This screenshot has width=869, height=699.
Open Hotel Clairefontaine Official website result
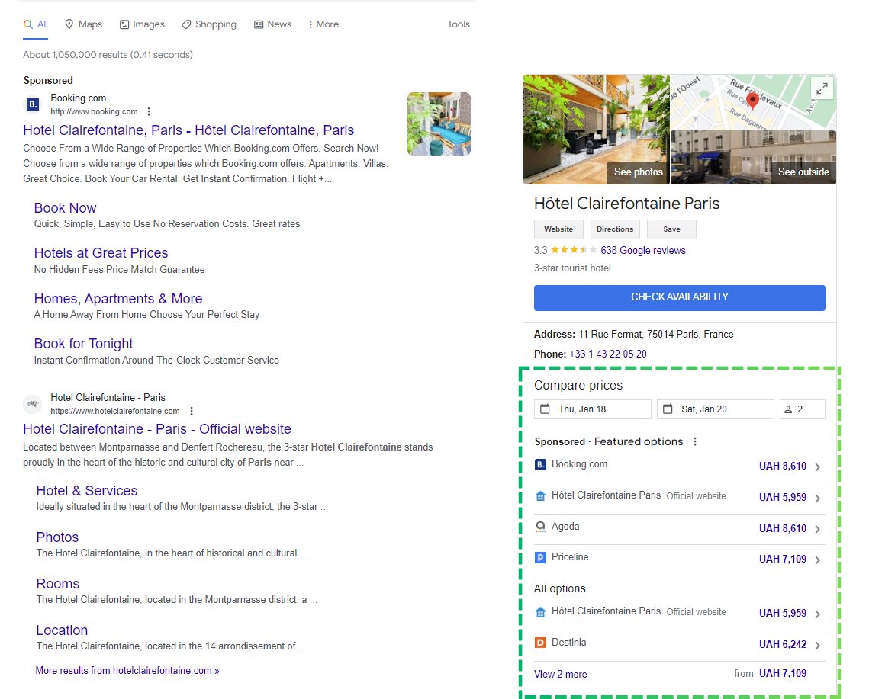157,429
